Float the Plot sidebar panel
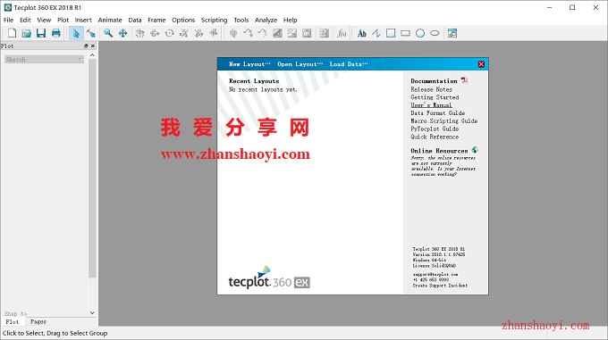Image resolution: width=608 pixels, height=340 pixels. tap(86, 46)
